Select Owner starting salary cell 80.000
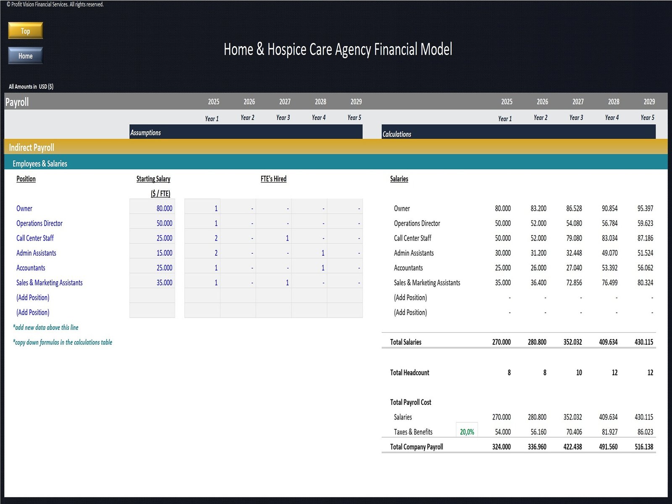 tap(152, 208)
